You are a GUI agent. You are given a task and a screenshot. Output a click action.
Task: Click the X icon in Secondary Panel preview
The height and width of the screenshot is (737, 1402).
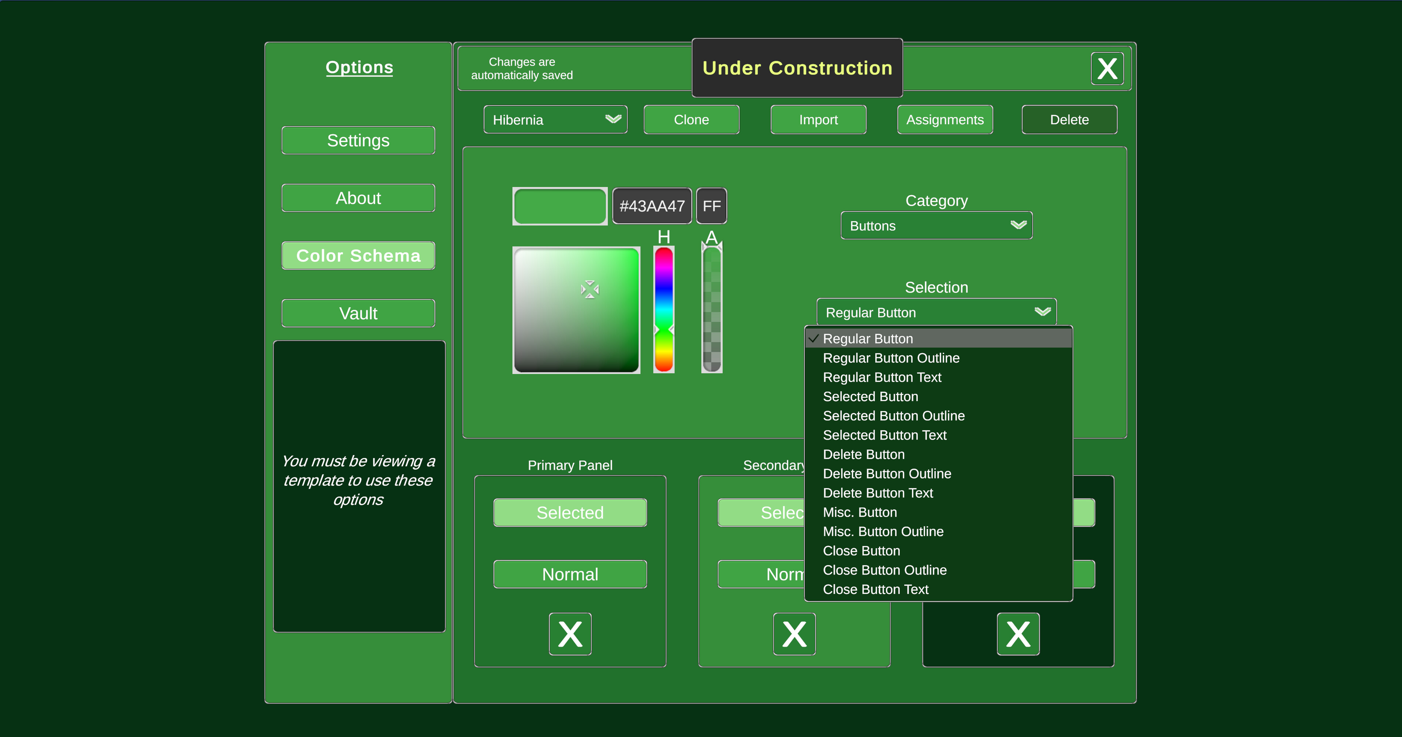point(794,634)
